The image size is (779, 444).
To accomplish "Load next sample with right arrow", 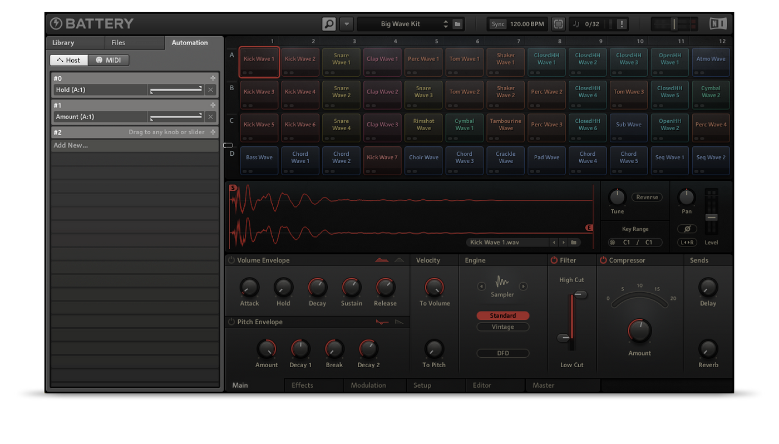I will coord(563,243).
